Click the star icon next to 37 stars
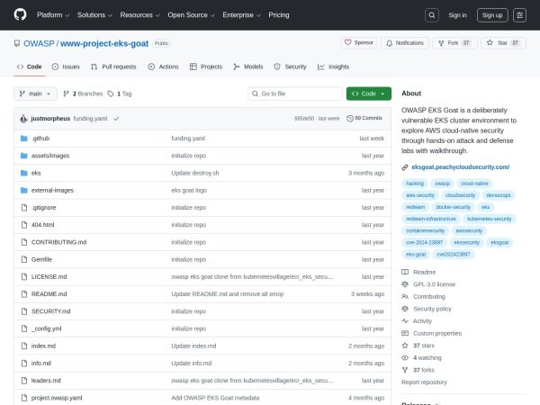The image size is (540, 405). pos(405,346)
